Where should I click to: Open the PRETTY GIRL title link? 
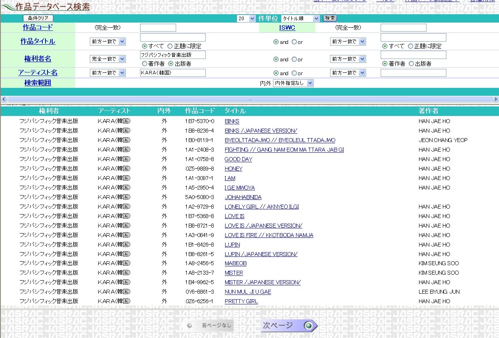(x=241, y=301)
